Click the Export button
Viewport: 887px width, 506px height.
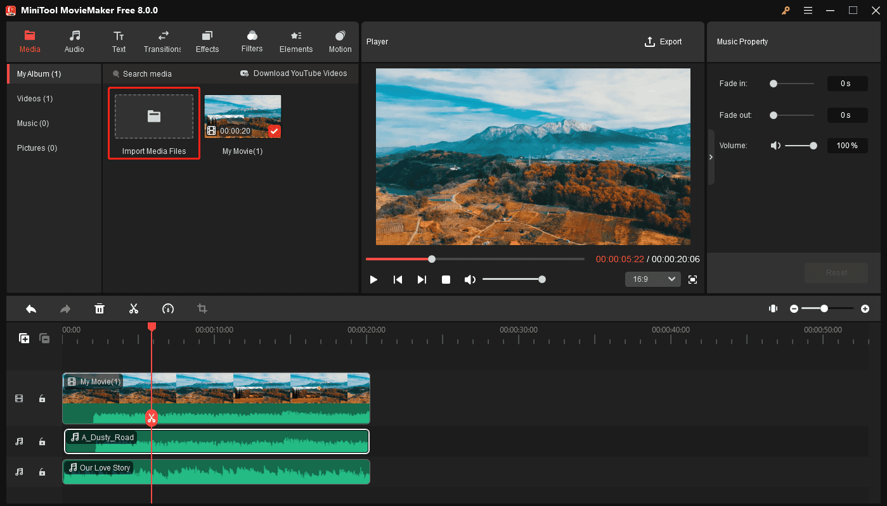(x=663, y=42)
